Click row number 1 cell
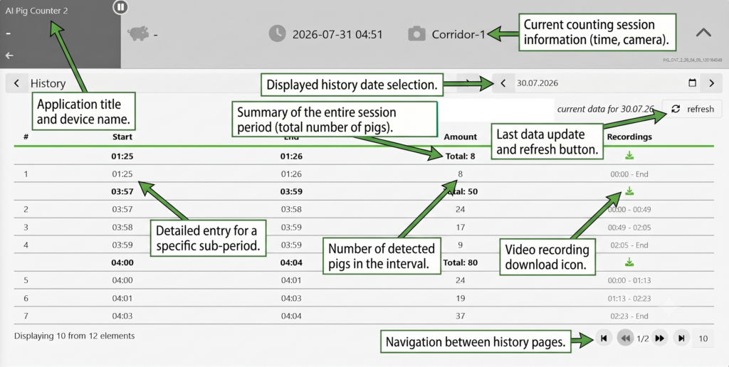 [x=26, y=174]
